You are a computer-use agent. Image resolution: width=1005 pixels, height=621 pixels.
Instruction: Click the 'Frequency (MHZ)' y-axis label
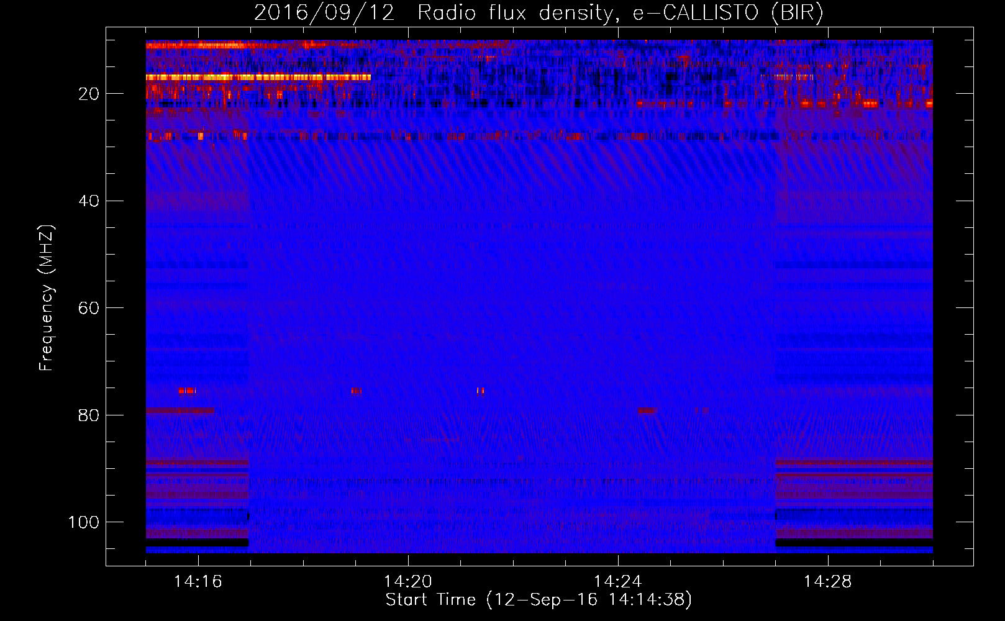[x=47, y=298]
